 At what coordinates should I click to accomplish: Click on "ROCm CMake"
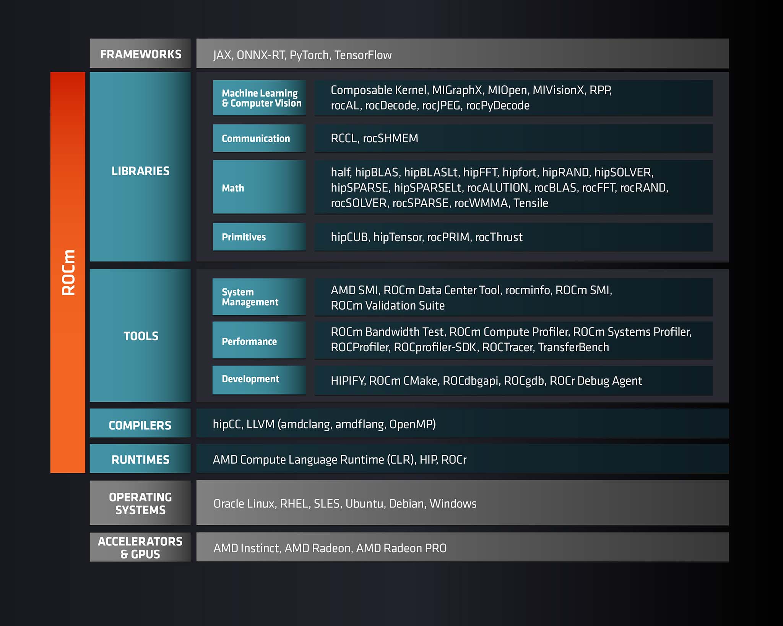pos(403,381)
